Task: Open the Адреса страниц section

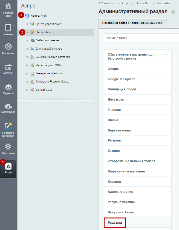Action: coord(138,192)
